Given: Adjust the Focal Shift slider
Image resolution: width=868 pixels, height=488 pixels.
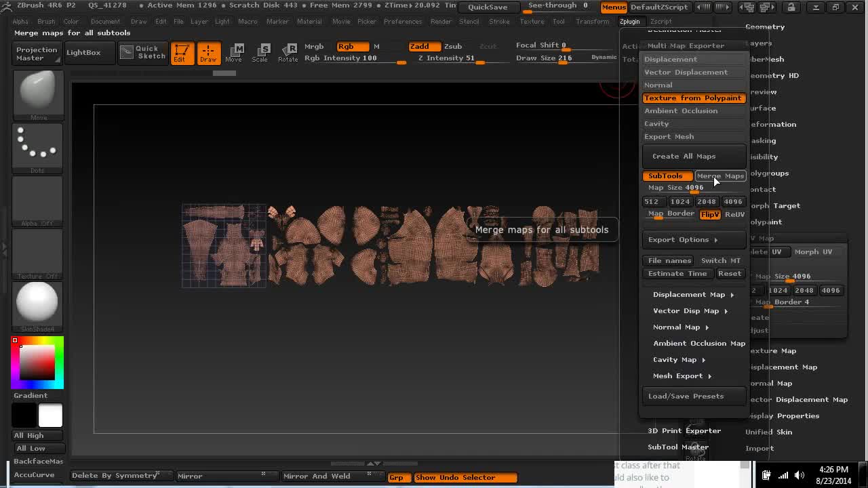Looking at the screenshot, I should click(x=552, y=45).
